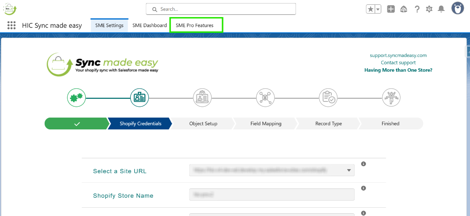Switch to the SME Dashboard tab
The width and height of the screenshot is (470, 216).
[150, 25]
